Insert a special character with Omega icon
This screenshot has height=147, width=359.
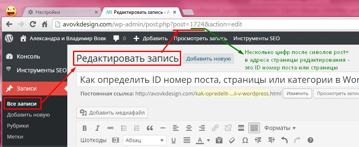pos(245,140)
